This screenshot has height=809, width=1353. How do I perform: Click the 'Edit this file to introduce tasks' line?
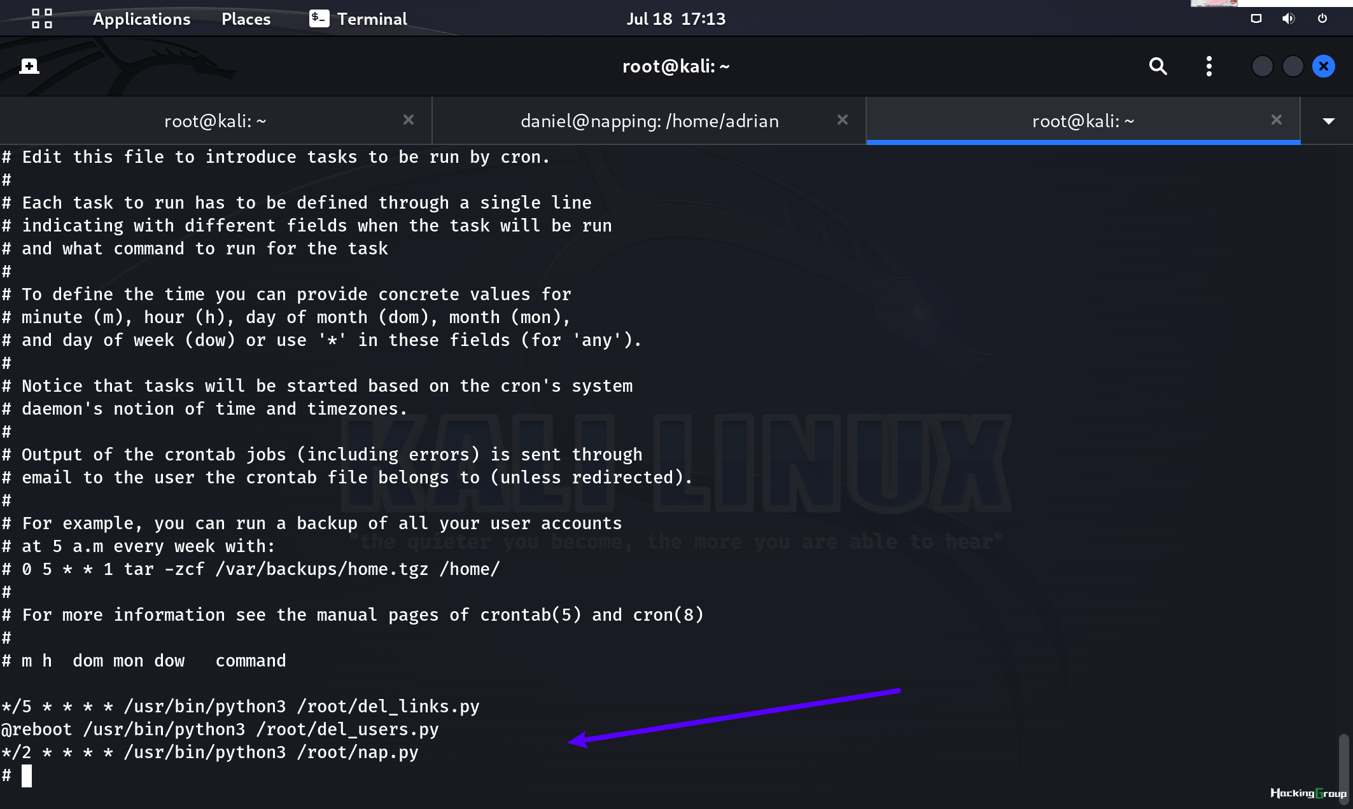[x=276, y=157]
